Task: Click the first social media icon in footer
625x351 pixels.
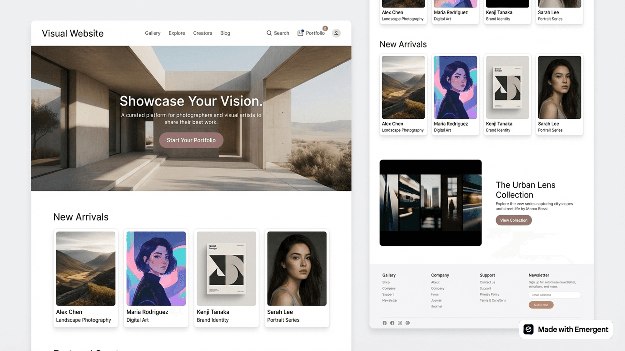Action: click(384, 323)
